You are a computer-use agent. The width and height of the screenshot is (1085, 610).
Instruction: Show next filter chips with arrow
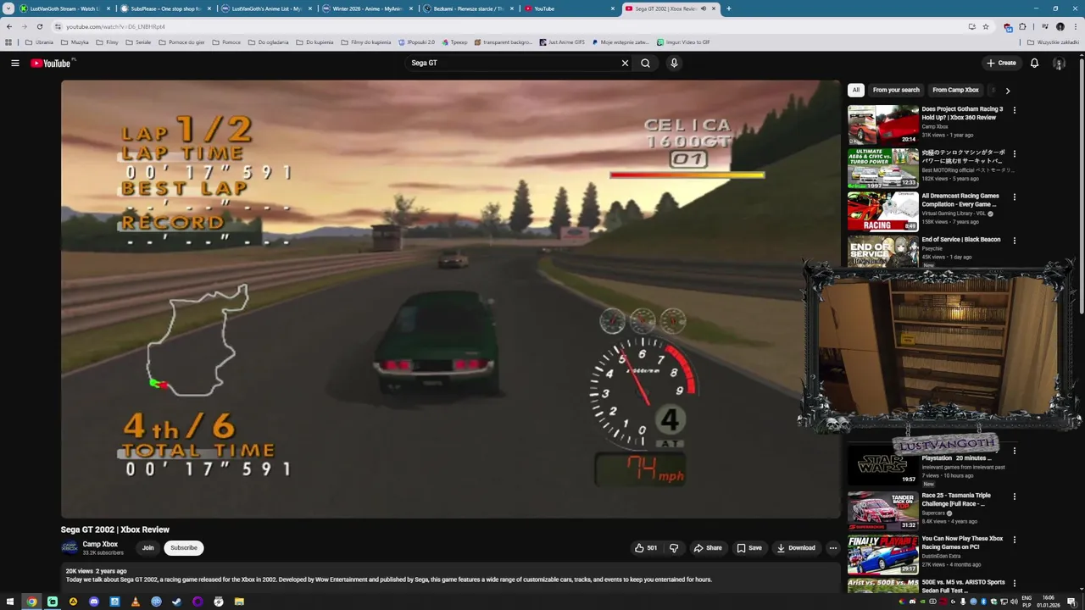[1007, 90]
